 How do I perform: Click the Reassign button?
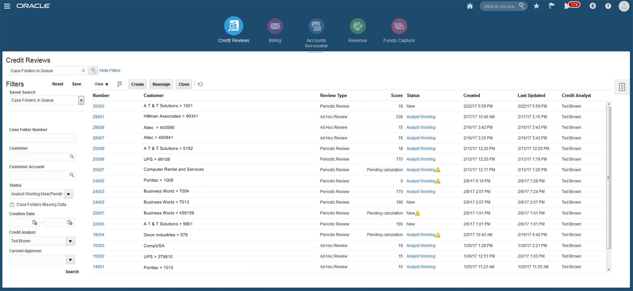[161, 84]
